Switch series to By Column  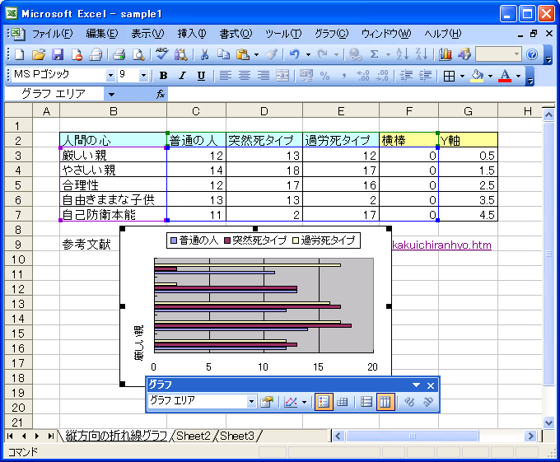point(385,402)
